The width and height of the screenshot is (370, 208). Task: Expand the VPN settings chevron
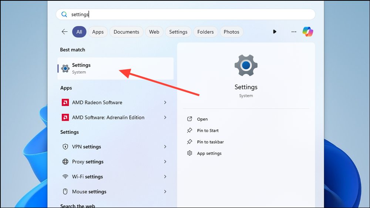[x=165, y=147]
